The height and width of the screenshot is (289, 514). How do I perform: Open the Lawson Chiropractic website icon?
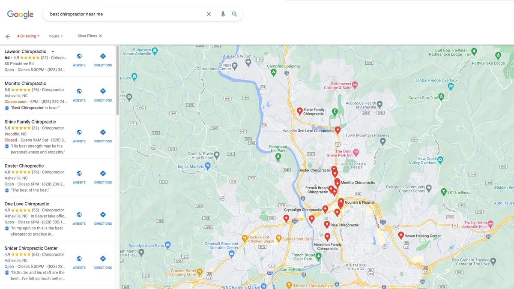79,56
